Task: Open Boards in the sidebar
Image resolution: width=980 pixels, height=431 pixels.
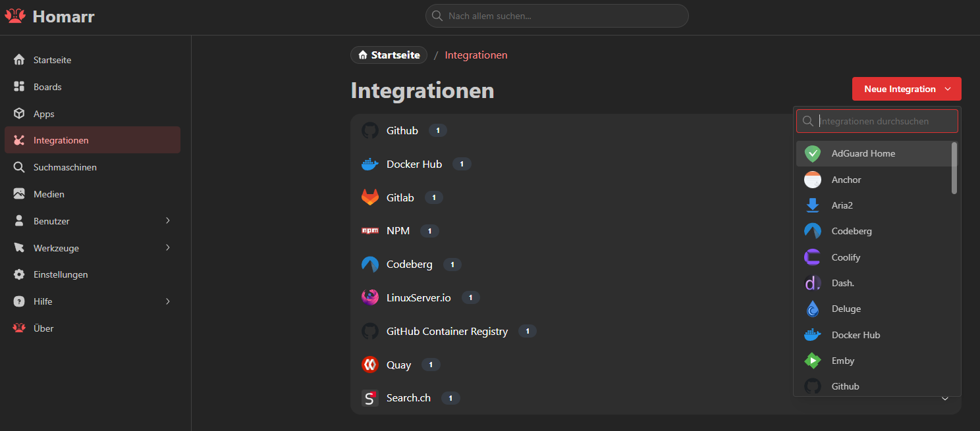Action: [x=47, y=87]
